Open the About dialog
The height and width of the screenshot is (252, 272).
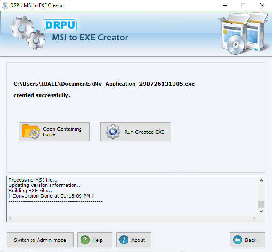point(134,240)
